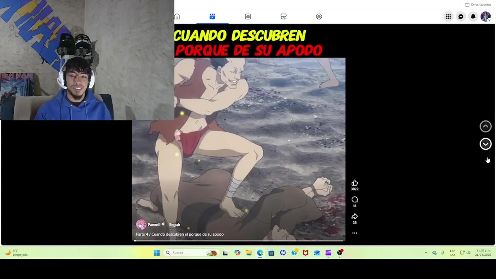Open the notifications bell

pyautogui.click(x=473, y=17)
